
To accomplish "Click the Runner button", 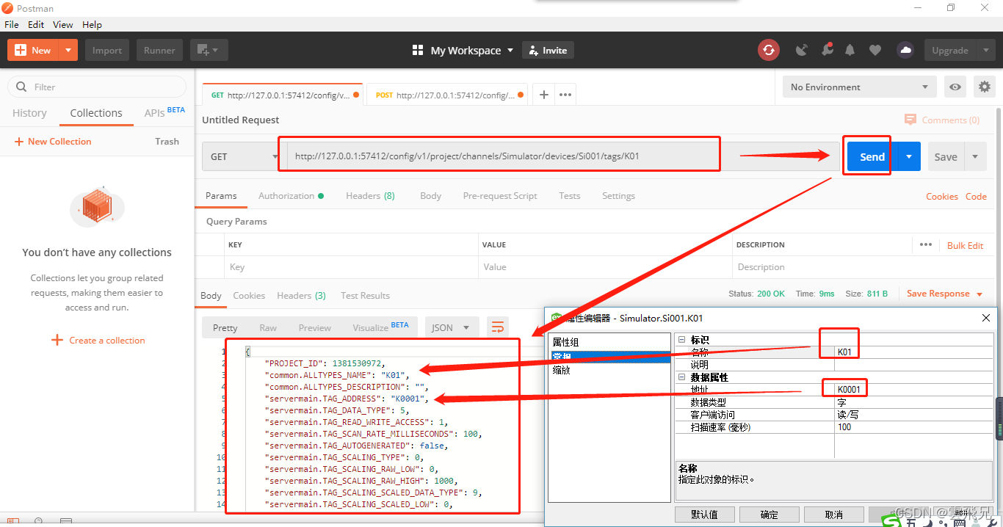I will (x=159, y=50).
